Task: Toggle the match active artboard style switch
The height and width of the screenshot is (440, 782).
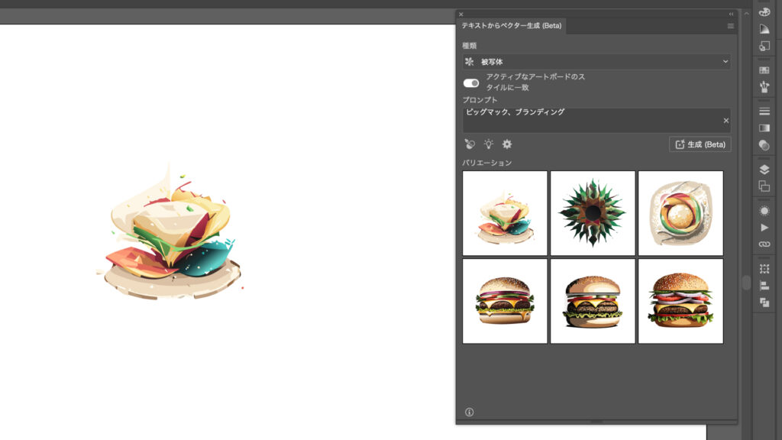Action: pyautogui.click(x=471, y=82)
